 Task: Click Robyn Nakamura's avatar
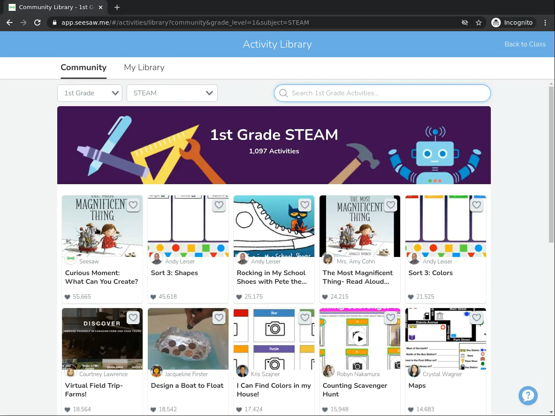[x=328, y=371]
